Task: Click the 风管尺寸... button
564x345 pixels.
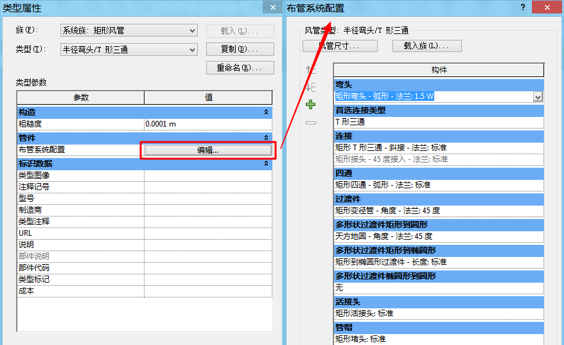Action: [x=340, y=46]
